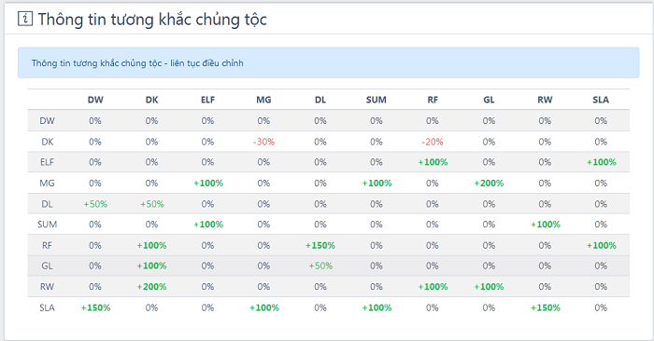Screen dimensions: 654x341
Task: Click +150% under RW in SLA row
Action: (545, 307)
